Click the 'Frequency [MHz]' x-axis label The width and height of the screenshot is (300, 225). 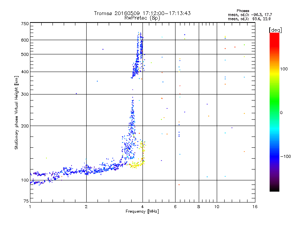point(142,211)
